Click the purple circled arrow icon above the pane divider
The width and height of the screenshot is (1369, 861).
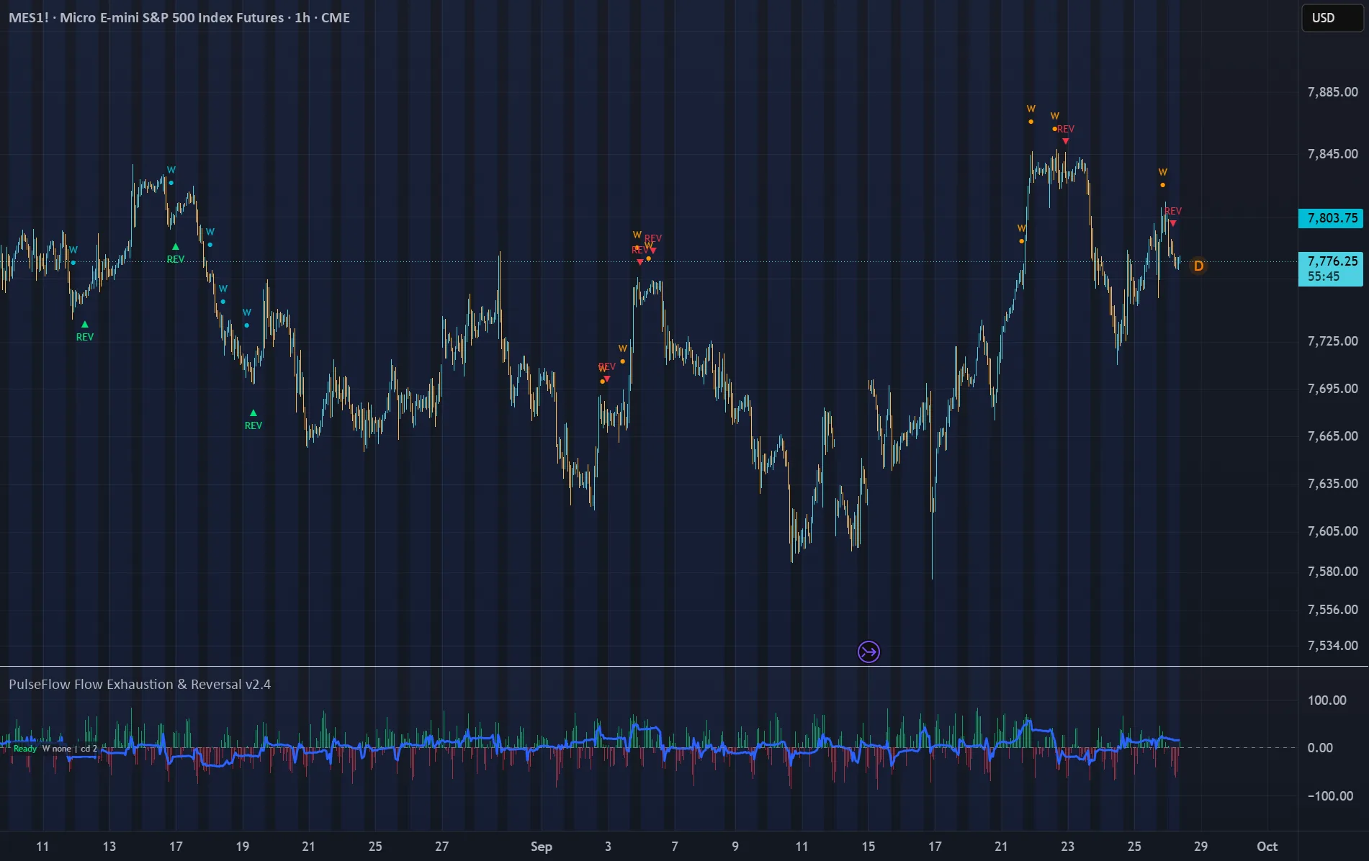(868, 652)
